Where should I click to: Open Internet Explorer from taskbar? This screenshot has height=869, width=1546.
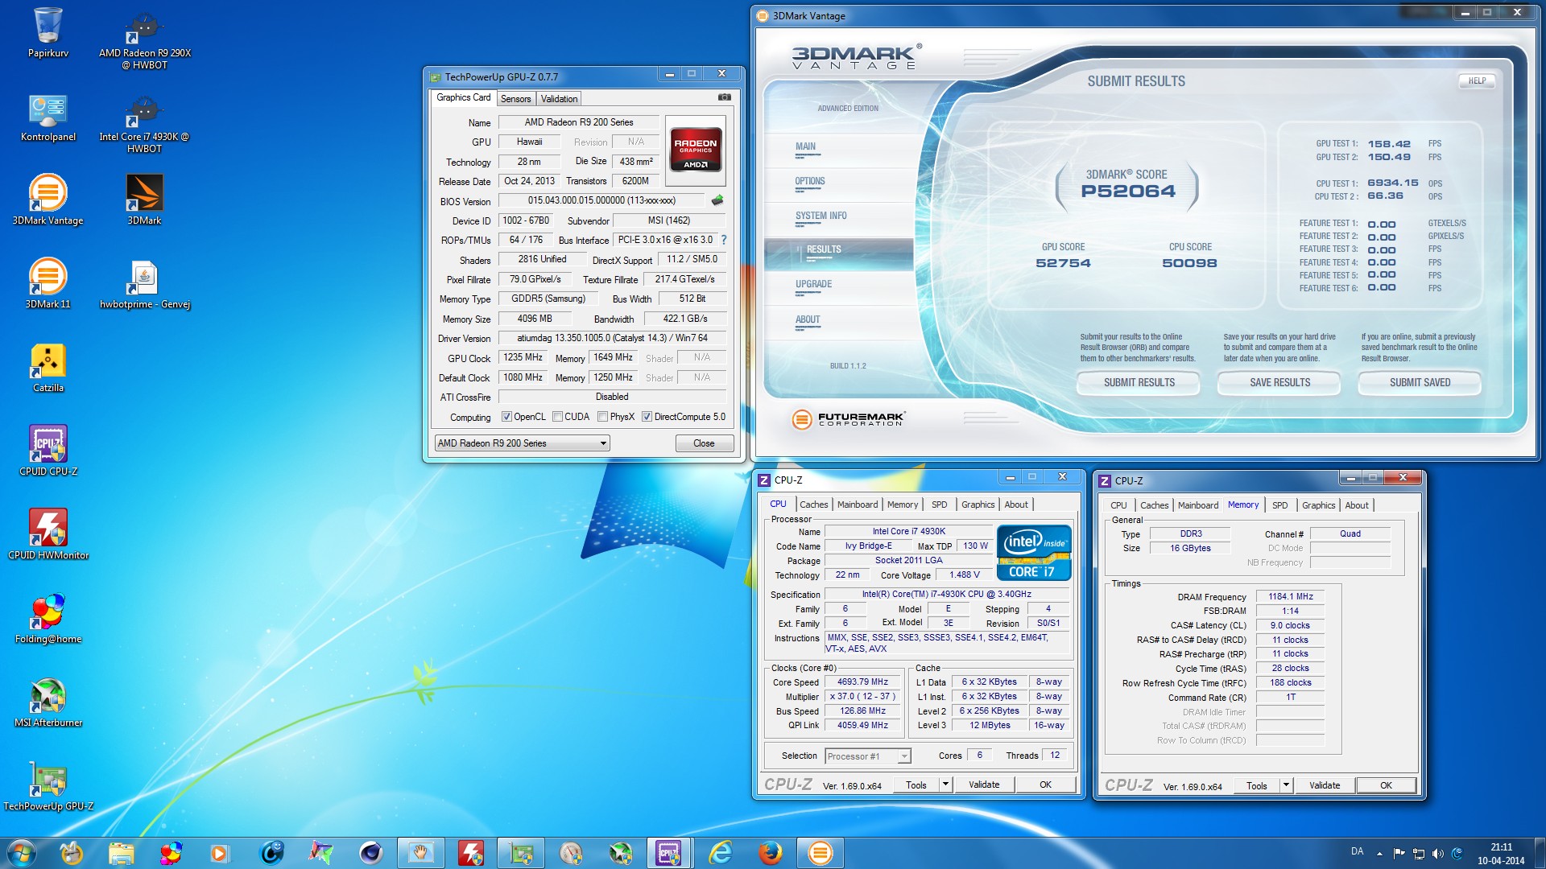(721, 852)
